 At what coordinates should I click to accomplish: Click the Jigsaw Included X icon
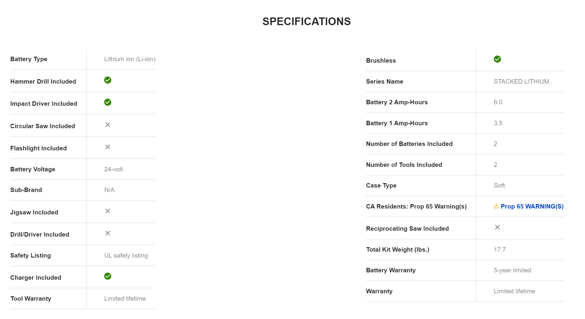(x=108, y=211)
